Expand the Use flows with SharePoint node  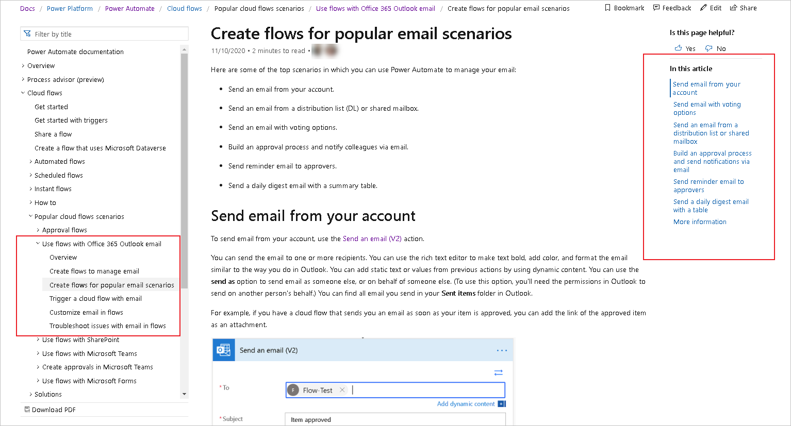tap(38, 340)
